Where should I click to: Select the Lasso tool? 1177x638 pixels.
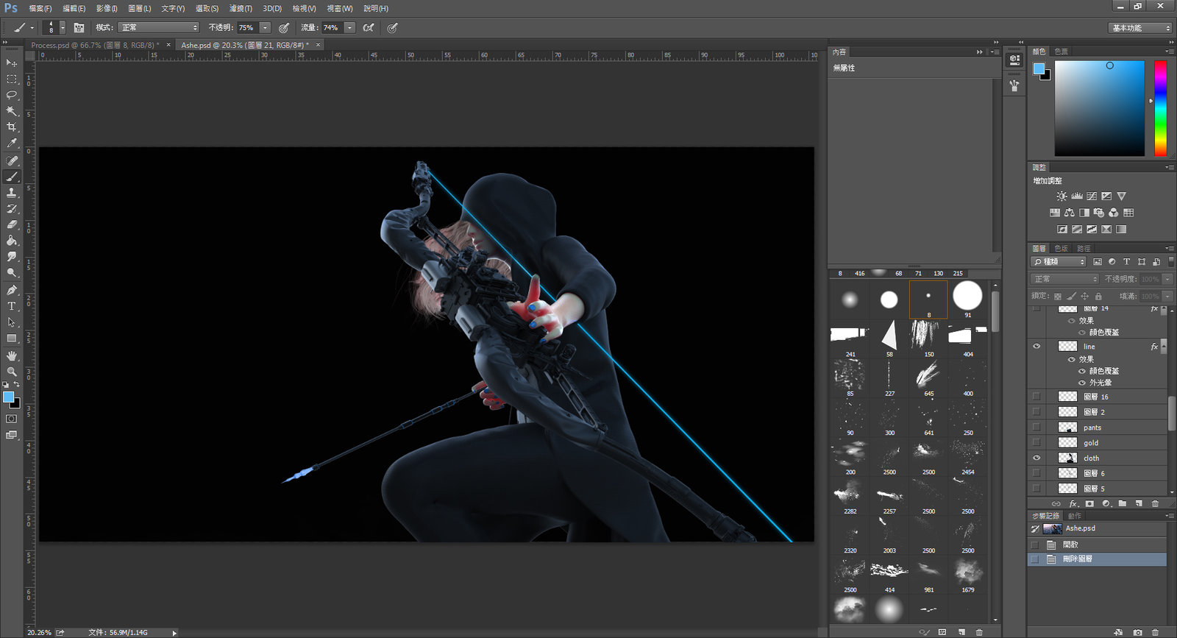click(12, 95)
